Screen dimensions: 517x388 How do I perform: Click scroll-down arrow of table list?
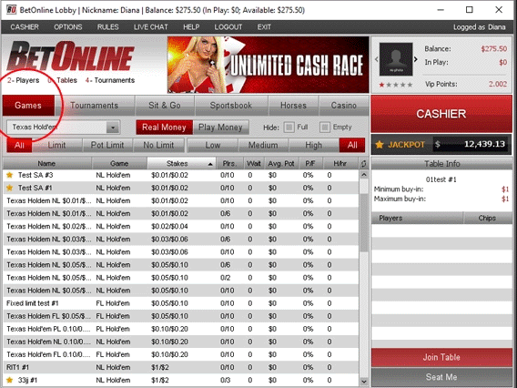tap(364, 382)
